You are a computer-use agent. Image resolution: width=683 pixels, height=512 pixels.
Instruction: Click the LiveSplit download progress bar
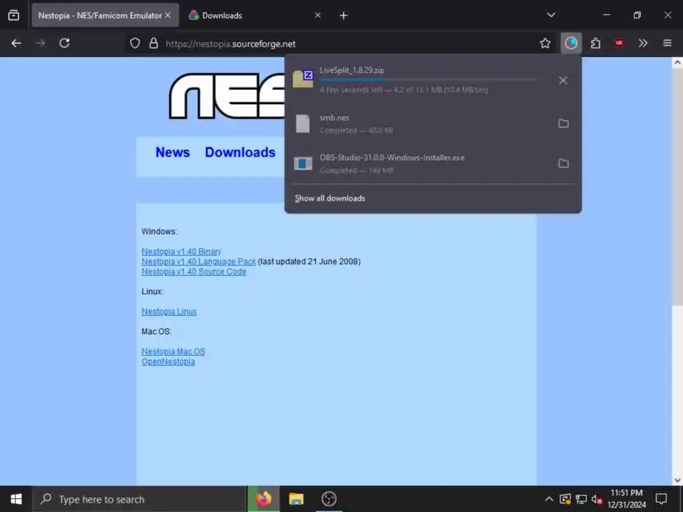pyautogui.click(x=428, y=80)
